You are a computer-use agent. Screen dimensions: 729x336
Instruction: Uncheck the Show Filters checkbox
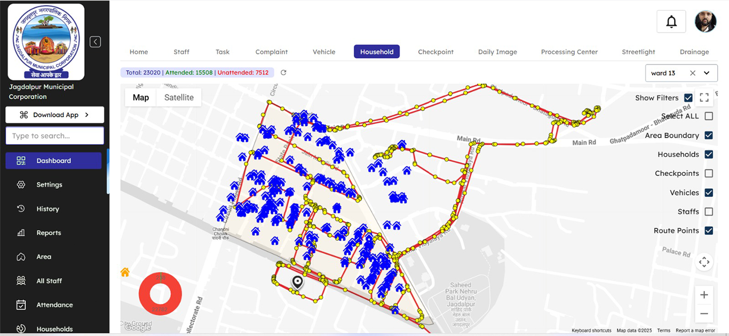click(688, 98)
